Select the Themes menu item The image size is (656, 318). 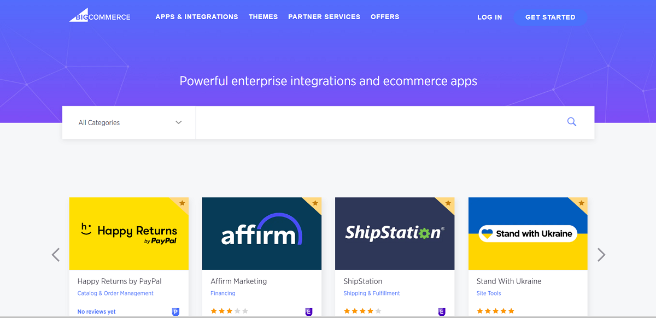[x=263, y=17]
